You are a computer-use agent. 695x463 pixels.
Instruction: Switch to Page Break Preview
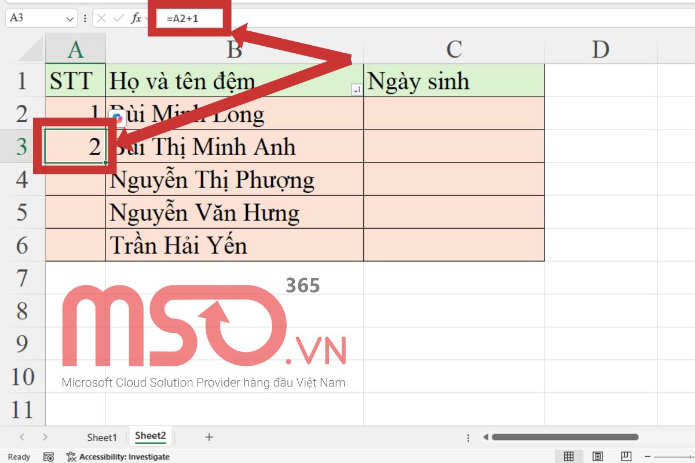[x=626, y=457]
